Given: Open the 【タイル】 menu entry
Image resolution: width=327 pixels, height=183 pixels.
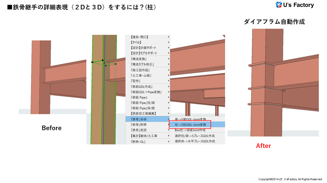Looking at the screenshot, I should coord(136,42).
